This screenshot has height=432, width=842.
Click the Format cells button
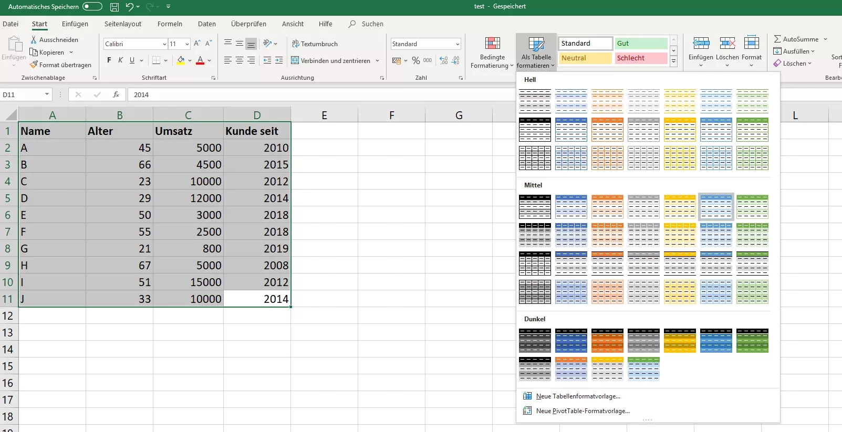pos(751,51)
